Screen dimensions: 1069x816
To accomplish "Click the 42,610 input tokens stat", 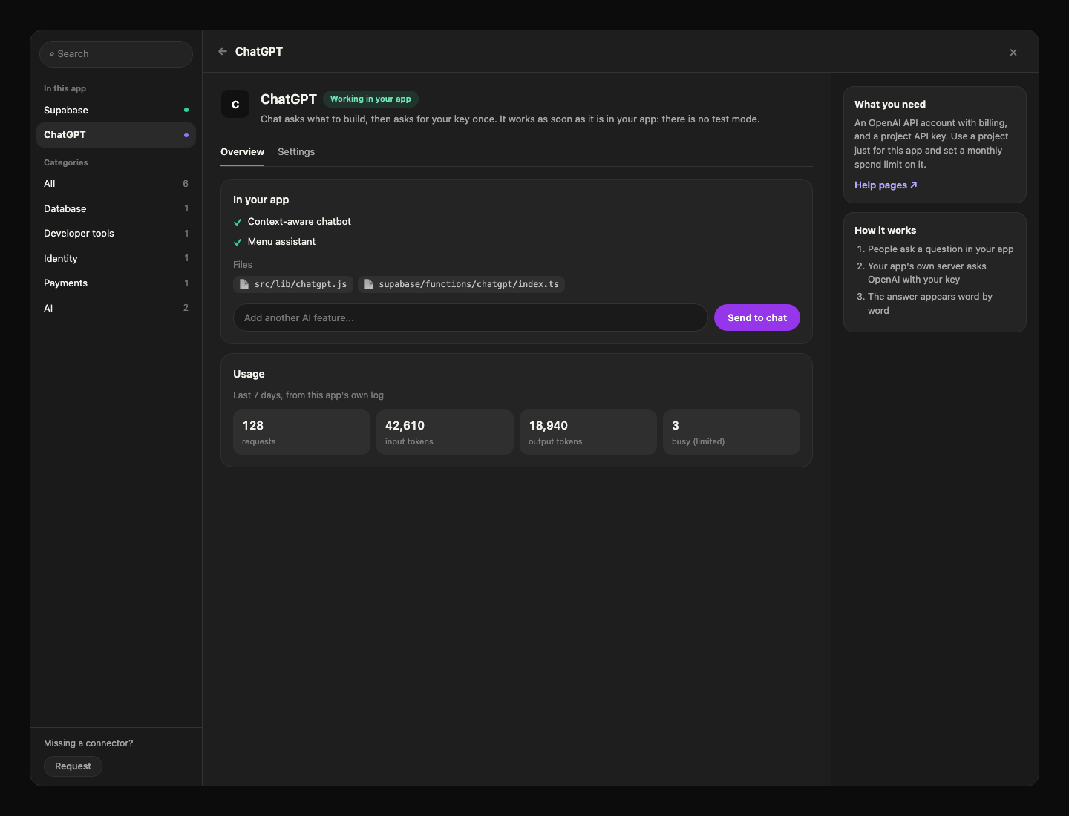I will pos(445,432).
